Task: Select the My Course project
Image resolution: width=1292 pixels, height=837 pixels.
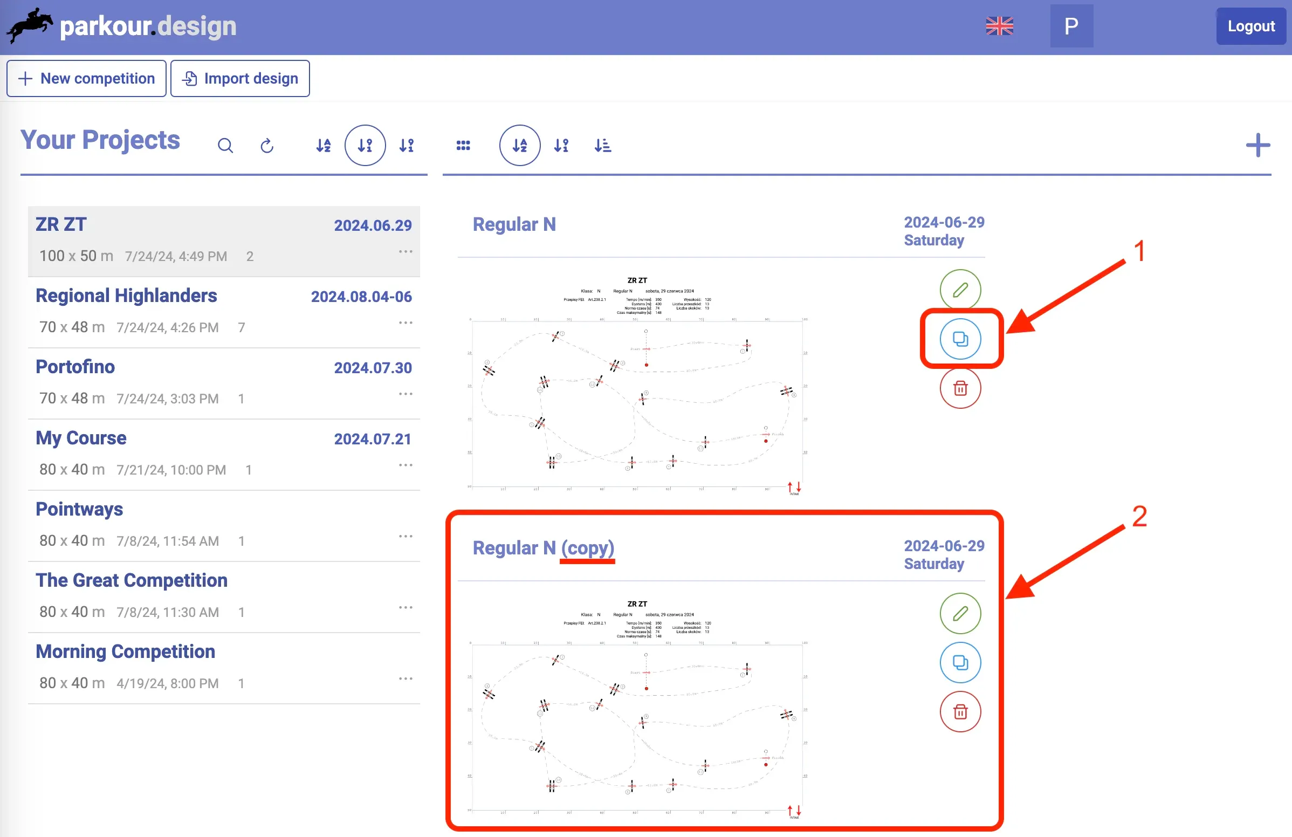Action: [81, 438]
